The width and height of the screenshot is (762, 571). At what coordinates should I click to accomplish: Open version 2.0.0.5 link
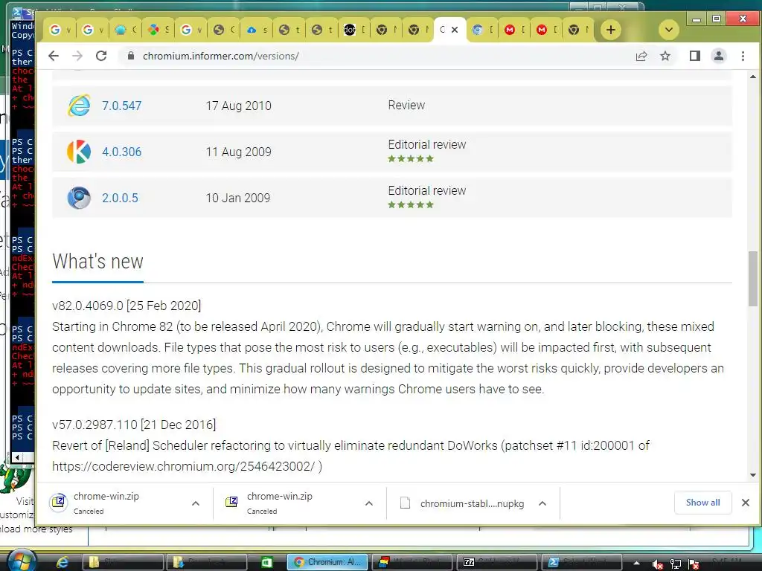point(120,198)
